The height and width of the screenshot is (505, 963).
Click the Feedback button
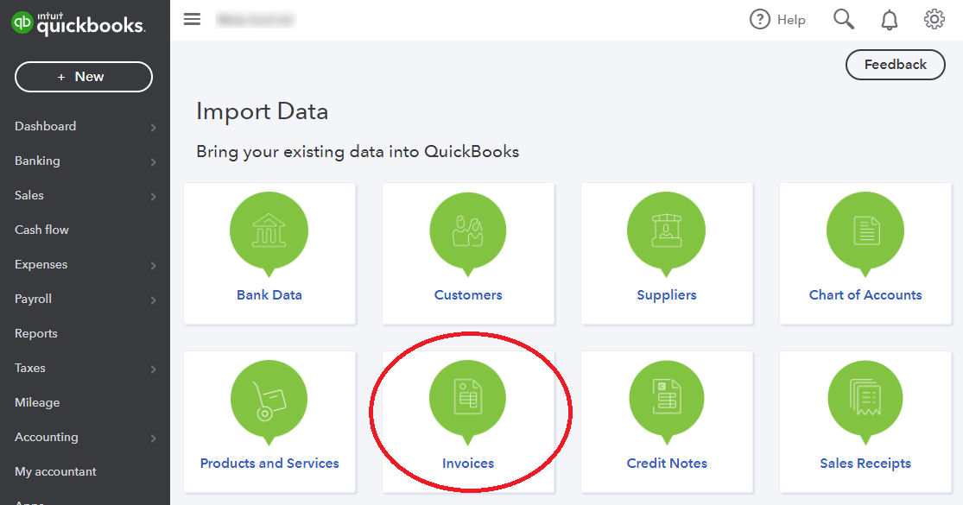click(896, 65)
